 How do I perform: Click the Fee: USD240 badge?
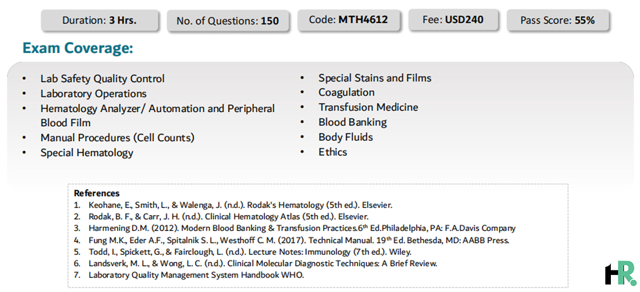point(452,19)
